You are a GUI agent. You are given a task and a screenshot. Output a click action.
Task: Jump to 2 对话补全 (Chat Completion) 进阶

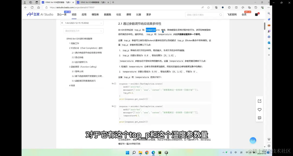86,48
